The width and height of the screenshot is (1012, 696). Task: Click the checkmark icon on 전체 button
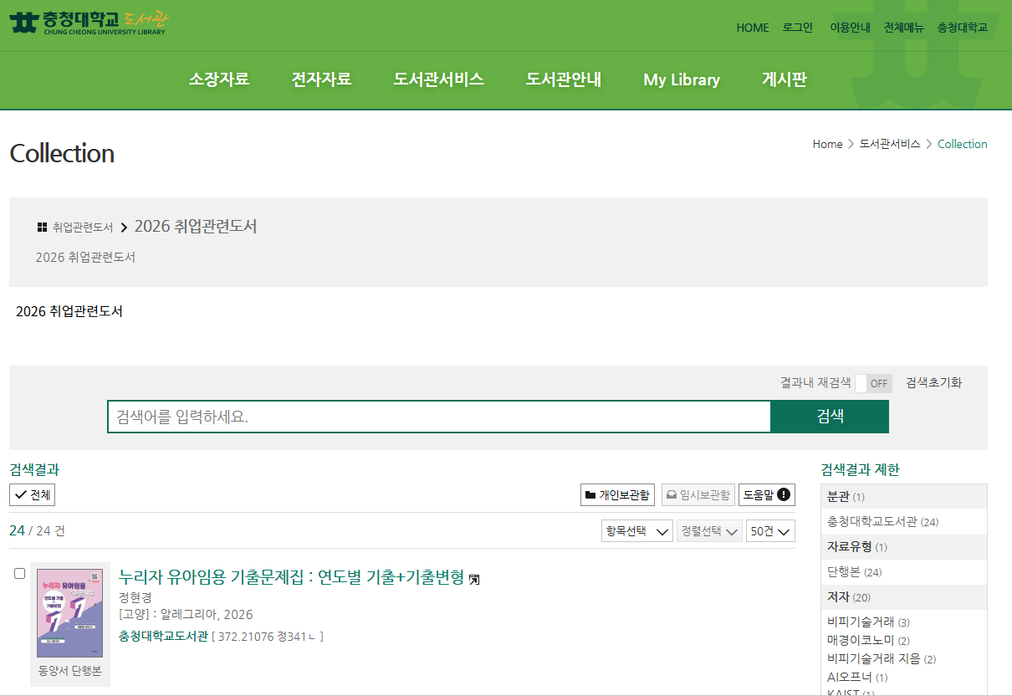pos(20,495)
